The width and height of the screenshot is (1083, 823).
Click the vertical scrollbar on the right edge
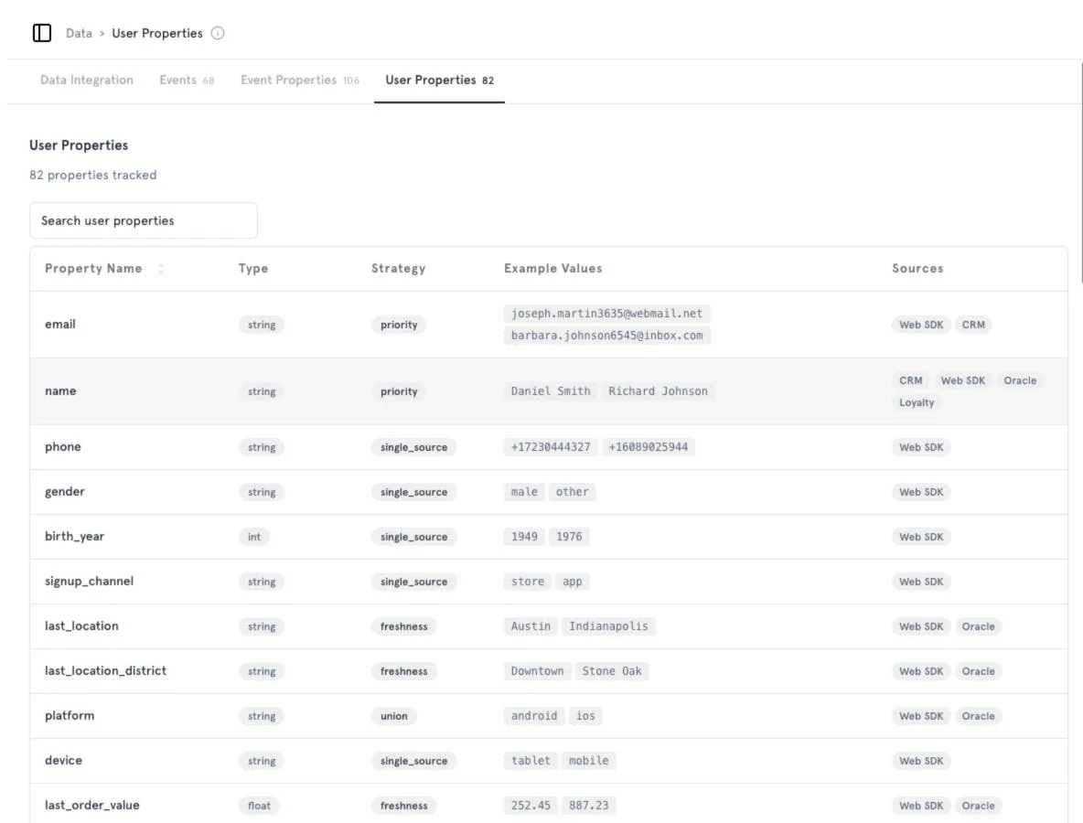[x=1081, y=173]
